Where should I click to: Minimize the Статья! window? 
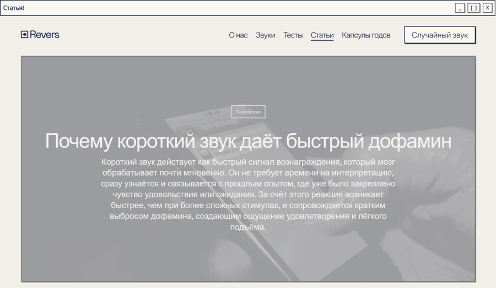460,8
